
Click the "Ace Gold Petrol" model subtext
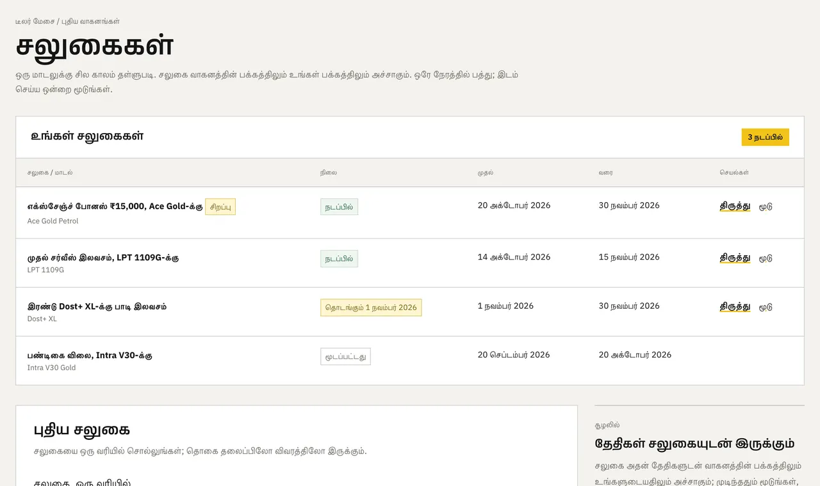[53, 221]
